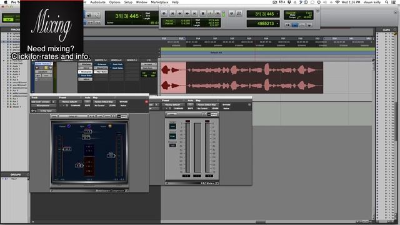Click the Go to End transport button
Image resolution: width=400 pixels, height=225 pixels.
(x=194, y=13)
